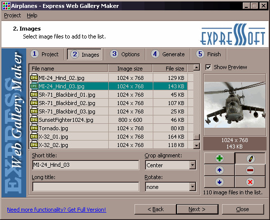
Task: Sort list by Image size column header
Action: 130,69
